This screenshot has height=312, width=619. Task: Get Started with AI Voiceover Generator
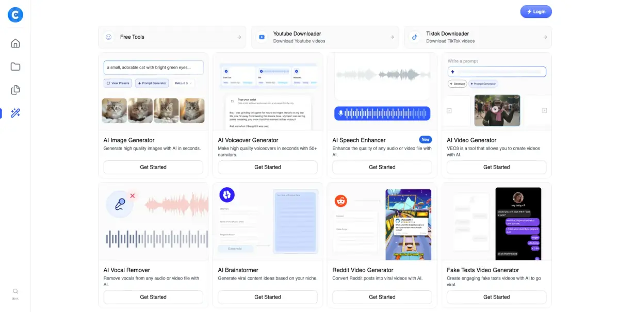pyautogui.click(x=268, y=167)
